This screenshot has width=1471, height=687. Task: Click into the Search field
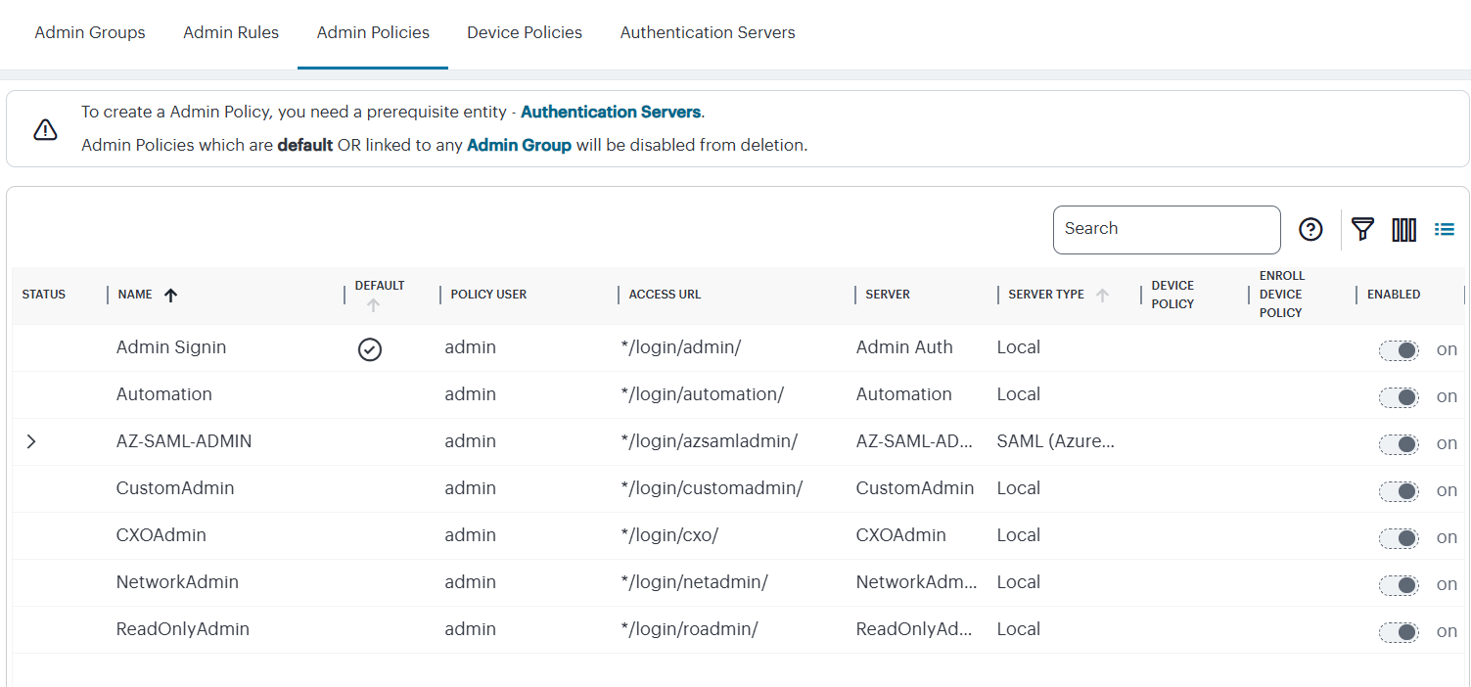1166,229
